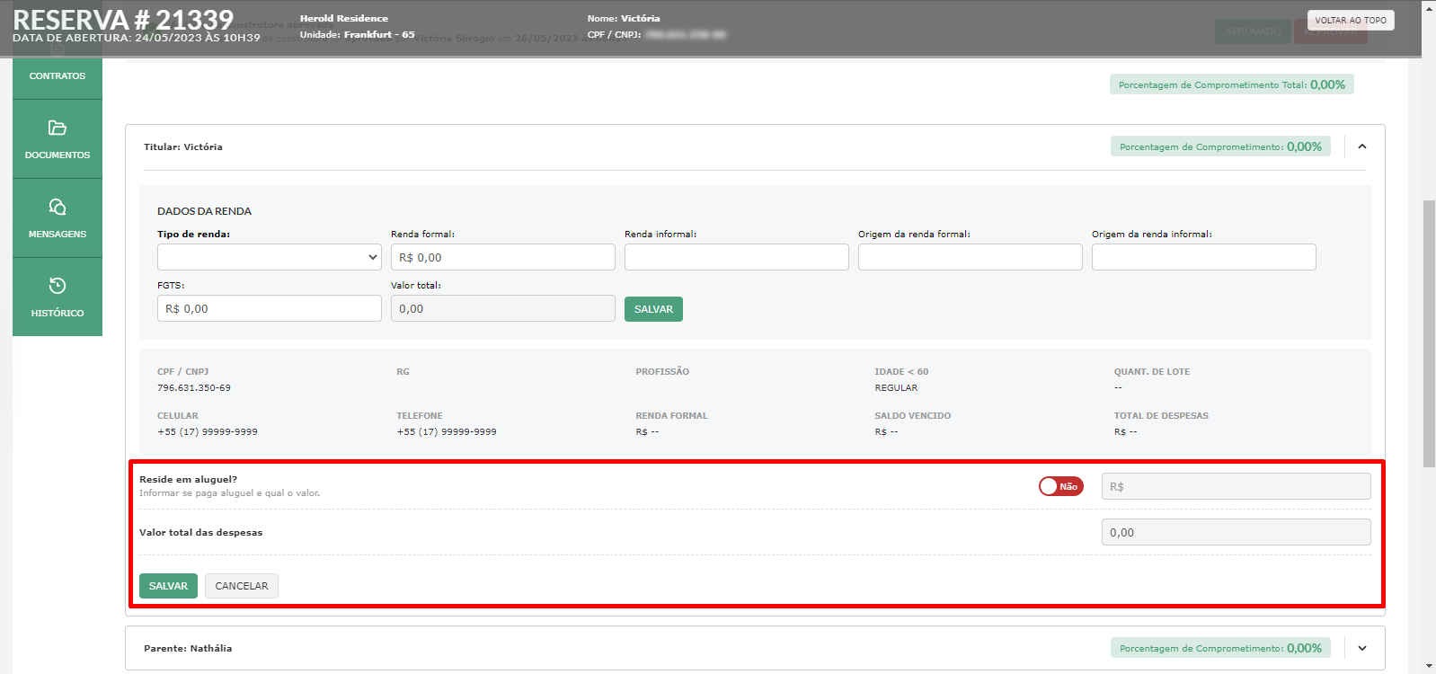Click the Parente: Nathália label
Screen dimensions: 1436x674
[188, 648]
